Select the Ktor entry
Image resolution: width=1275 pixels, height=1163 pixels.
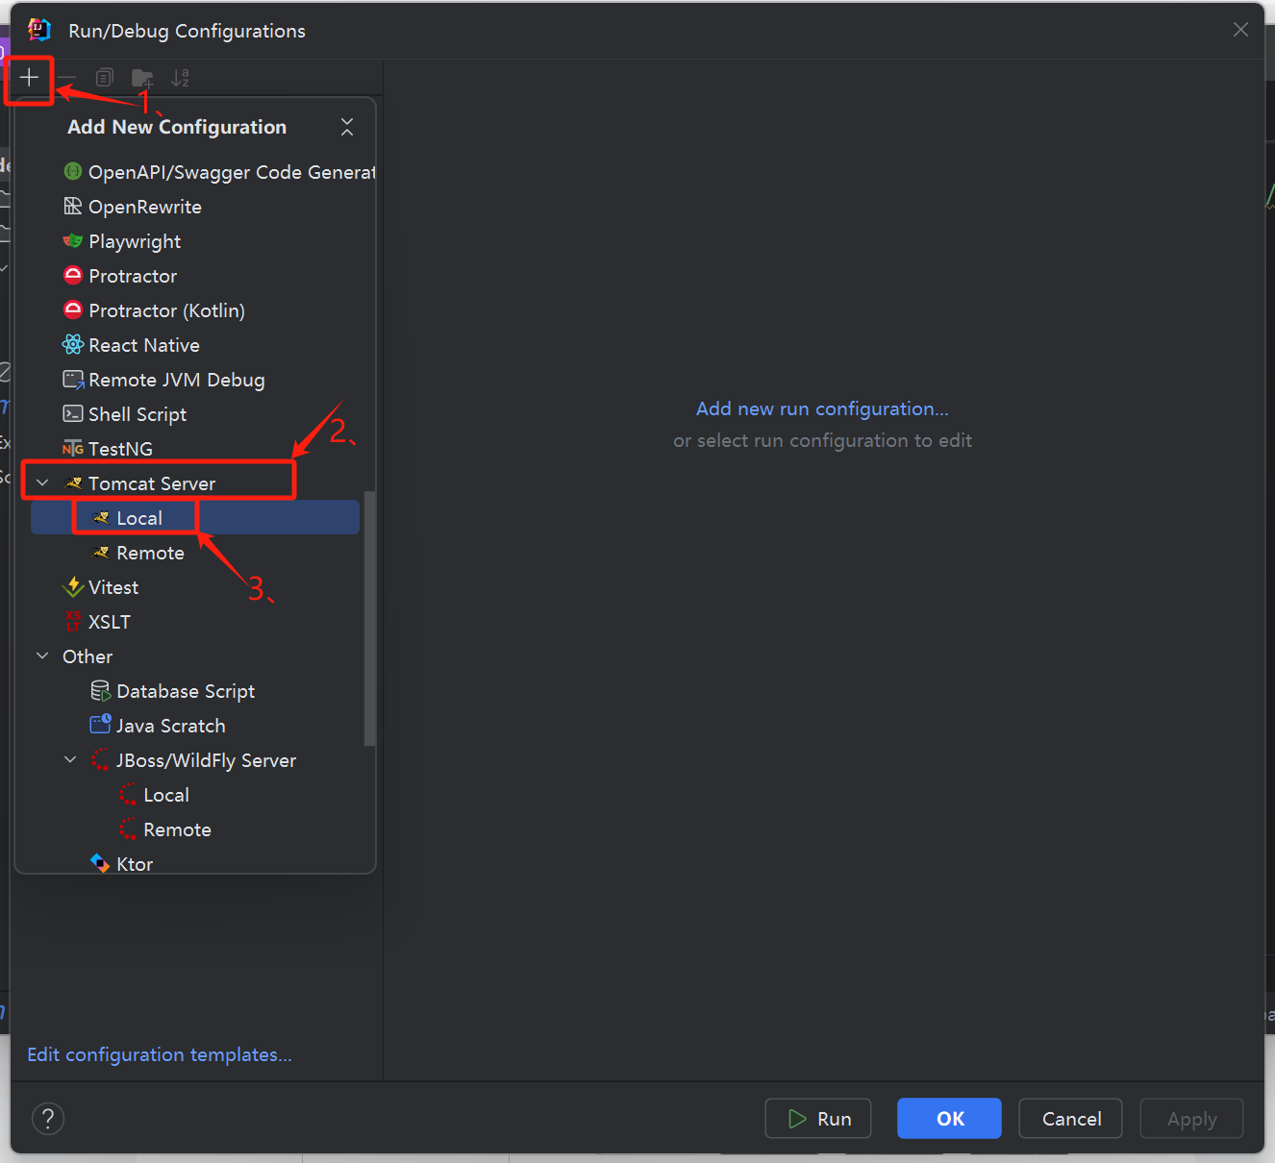pos(195,862)
